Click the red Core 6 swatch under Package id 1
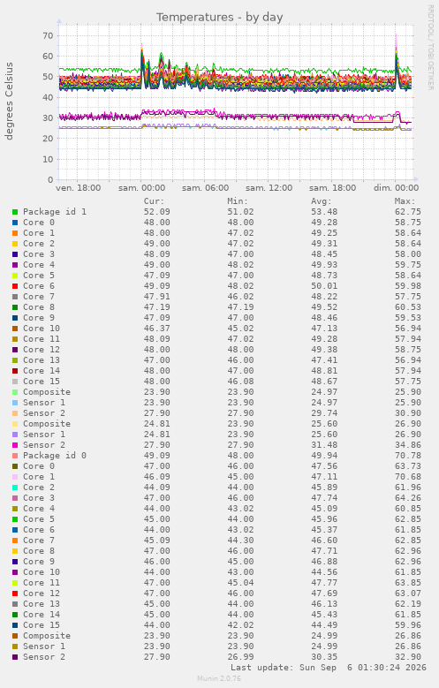This screenshot has width=439, height=688. pyautogui.click(x=15, y=286)
